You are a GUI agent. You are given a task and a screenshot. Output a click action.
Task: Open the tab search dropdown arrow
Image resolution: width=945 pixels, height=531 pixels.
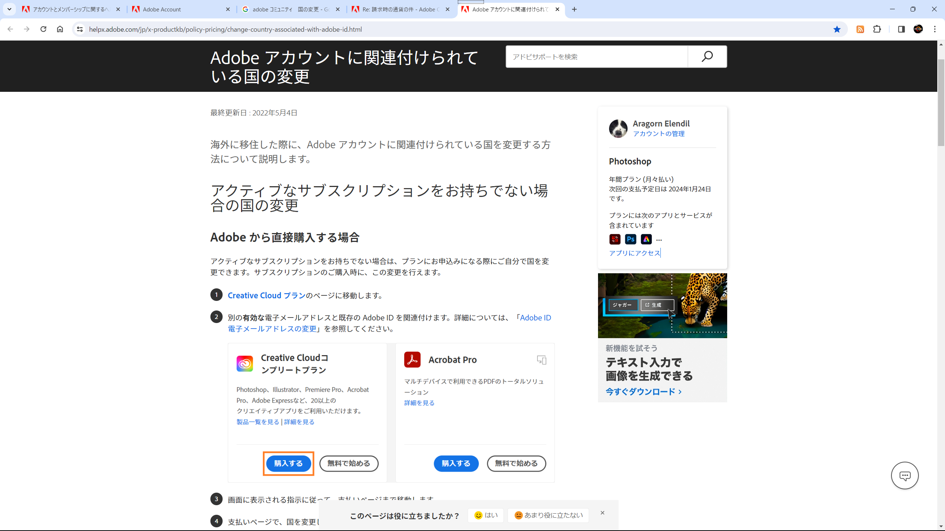9,9
